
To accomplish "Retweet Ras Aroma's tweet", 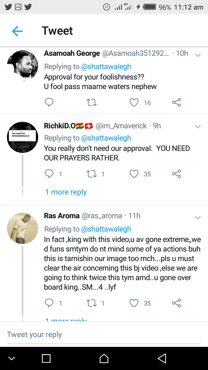I will [x=92, y=303].
